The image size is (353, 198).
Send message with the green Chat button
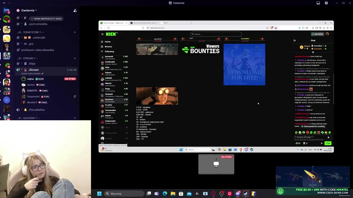point(328,143)
